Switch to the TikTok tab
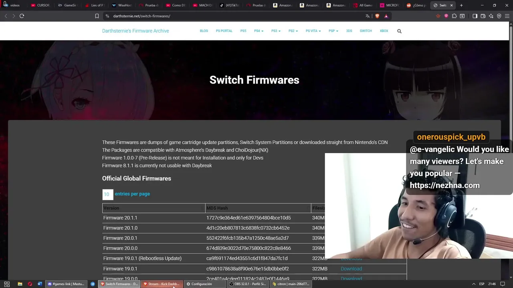Viewport: 513px width, 288px height. (x=229, y=5)
